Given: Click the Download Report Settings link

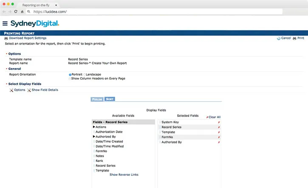Looking at the screenshot, I should pyautogui.click(x=28, y=38).
